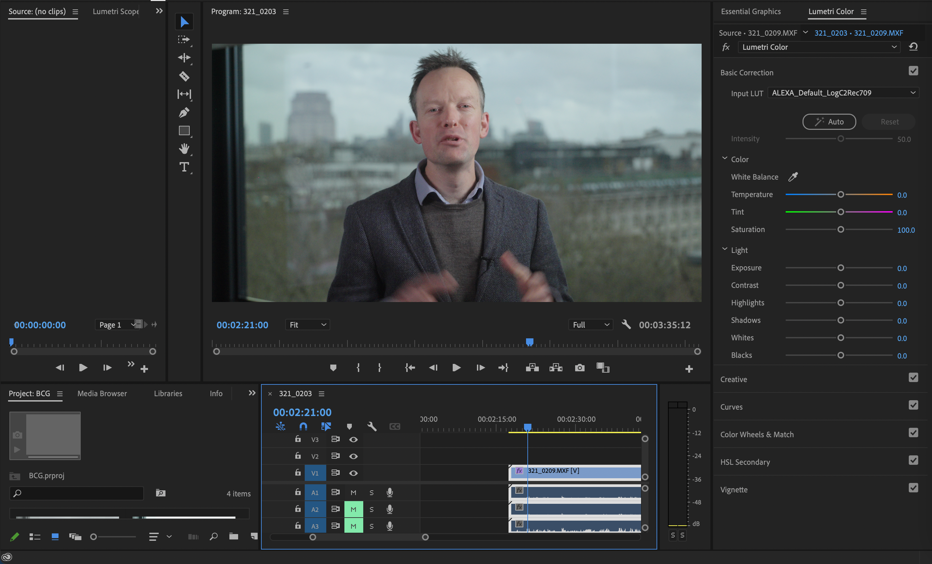This screenshot has width=932, height=564.
Task: Hide track V1 with eye icon
Action: pos(353,473)
